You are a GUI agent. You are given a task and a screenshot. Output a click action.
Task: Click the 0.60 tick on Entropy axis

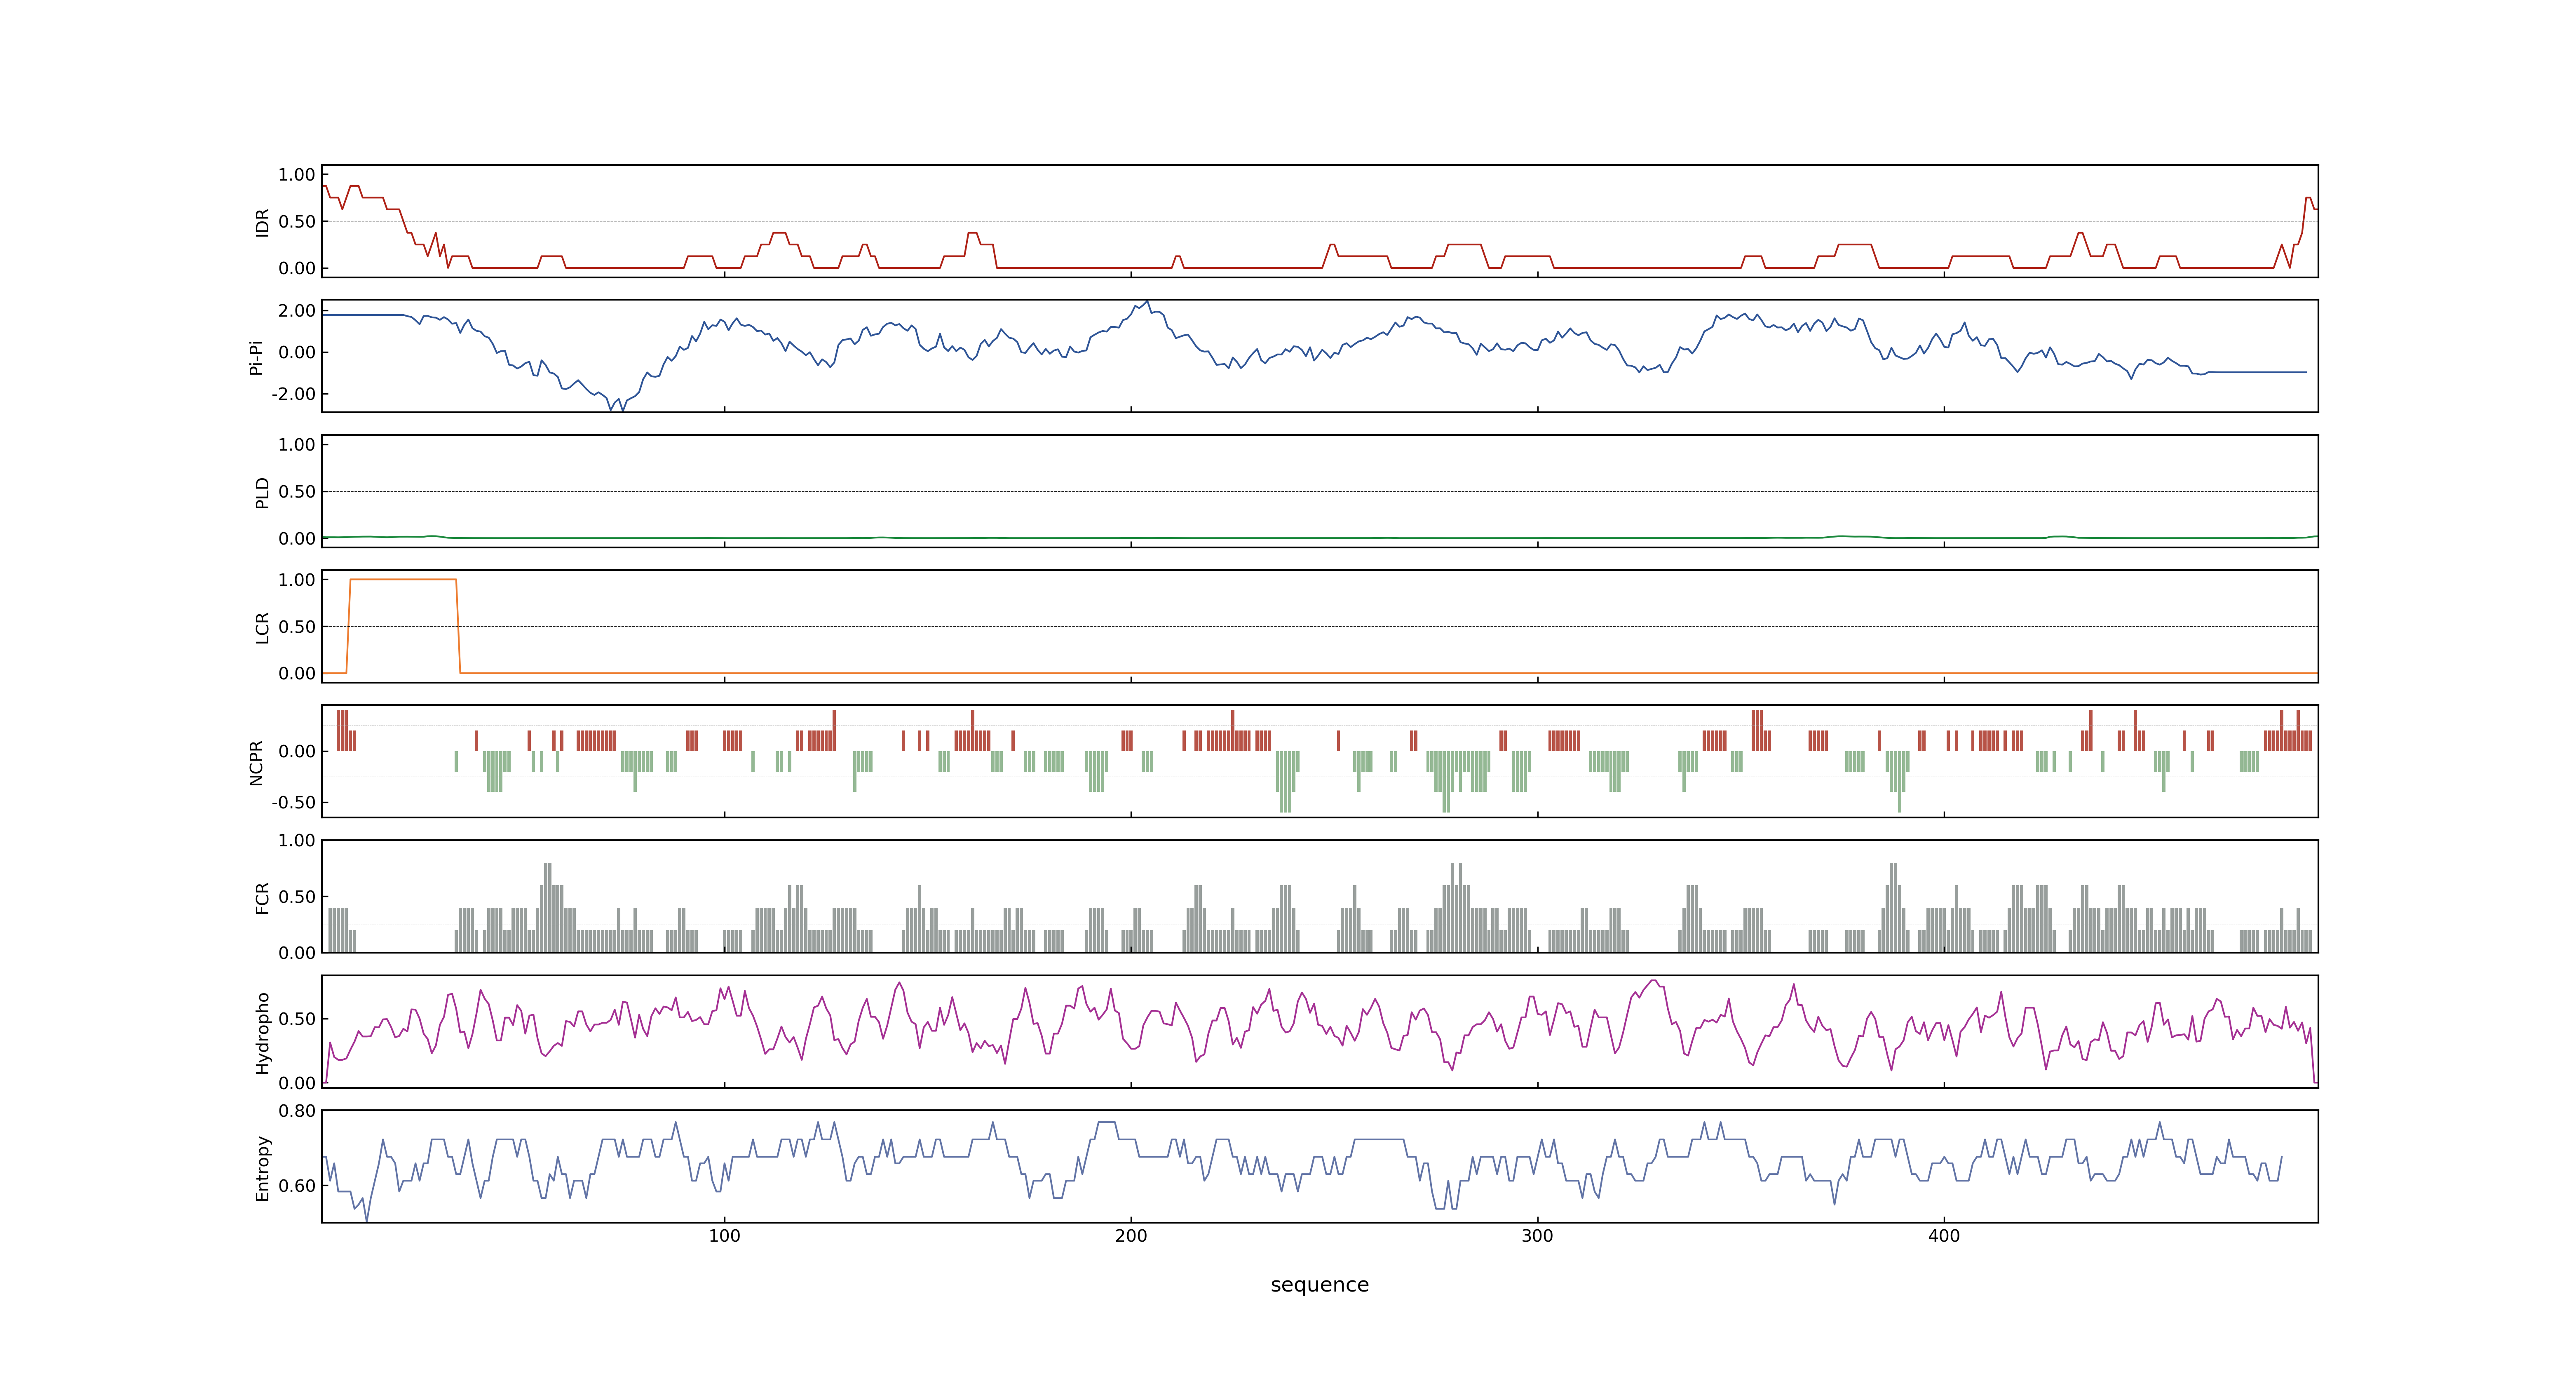pyautogui.click(x=297, y=1186)
